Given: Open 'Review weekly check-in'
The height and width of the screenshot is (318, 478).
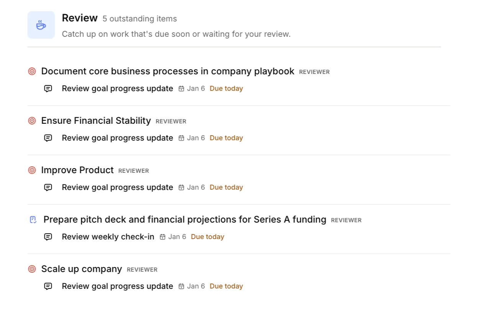Looking at the screenshot, I should [x=108, y=237].
